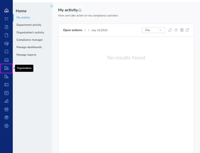Click the W wiki icon in sidebar

6,93
